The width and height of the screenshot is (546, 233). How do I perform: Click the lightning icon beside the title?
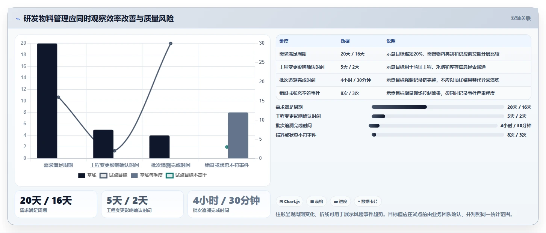[18, 19]
